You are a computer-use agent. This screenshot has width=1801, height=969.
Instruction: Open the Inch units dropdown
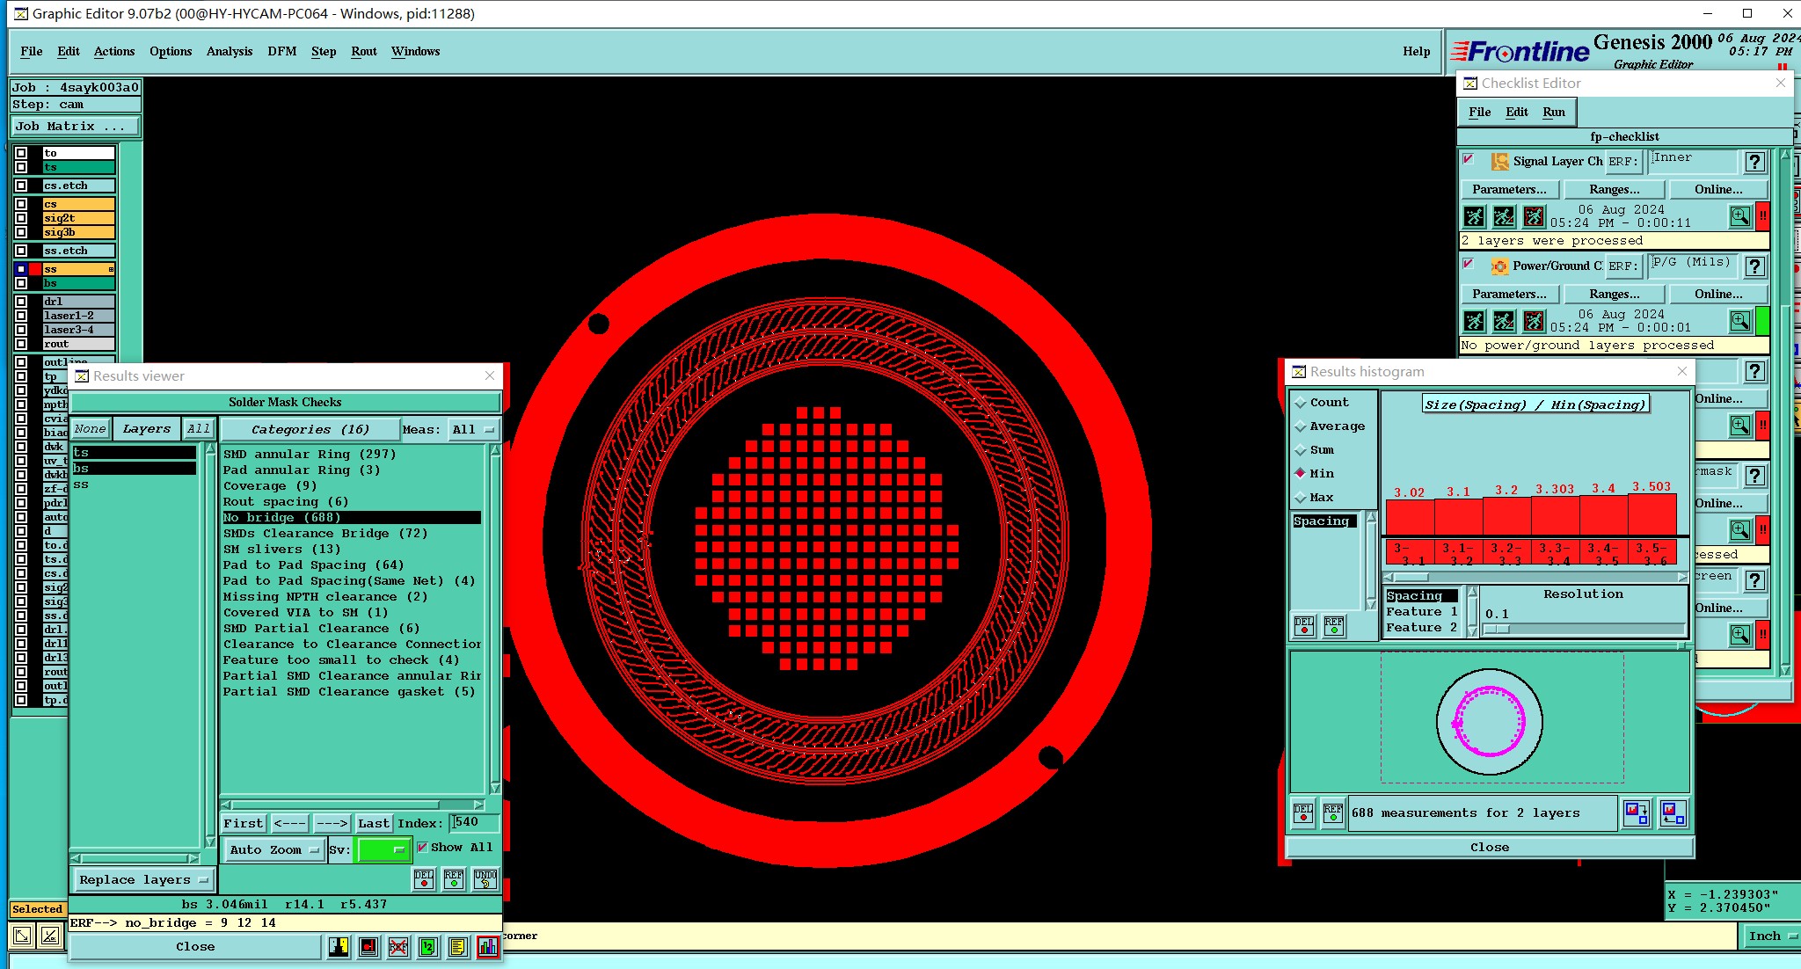1771,936
